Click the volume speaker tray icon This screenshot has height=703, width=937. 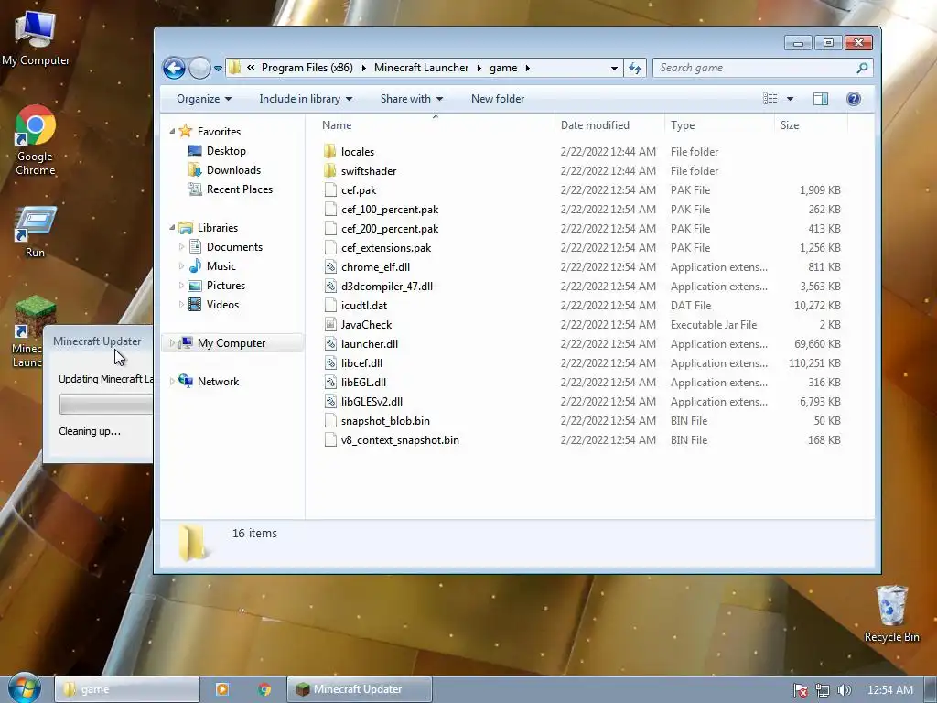844,690
